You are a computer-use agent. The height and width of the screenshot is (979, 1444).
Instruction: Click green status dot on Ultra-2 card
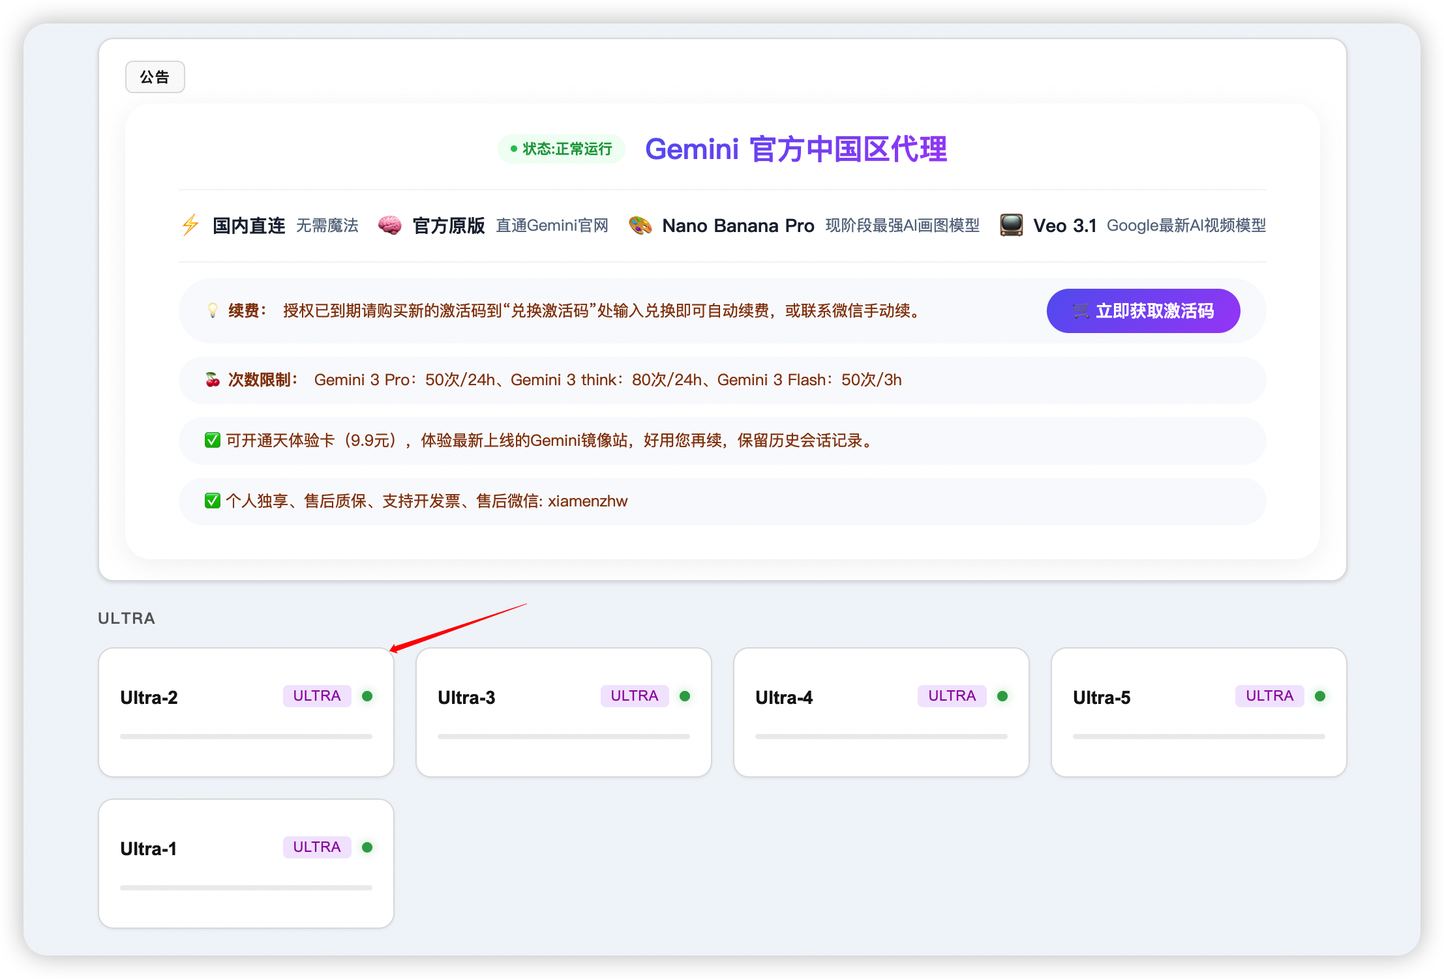coord(367,696)
